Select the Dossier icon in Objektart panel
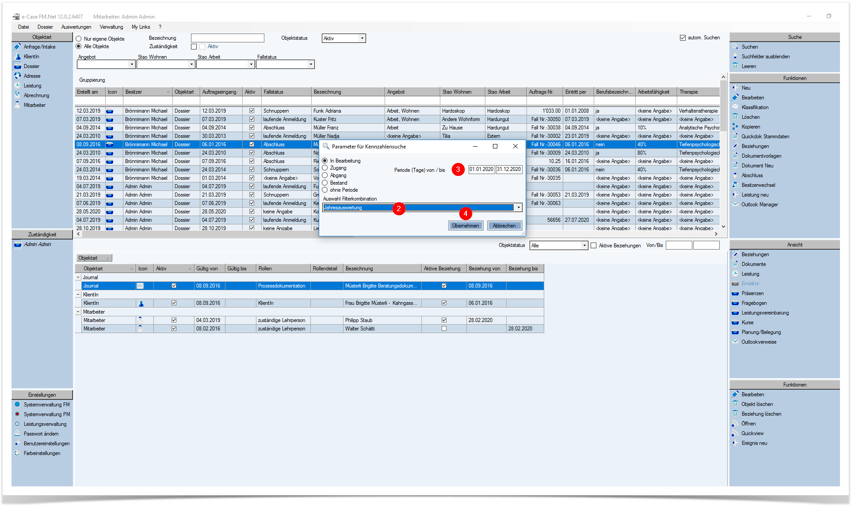The height and width of the screenshot is (508, 855). click(17, 66)
